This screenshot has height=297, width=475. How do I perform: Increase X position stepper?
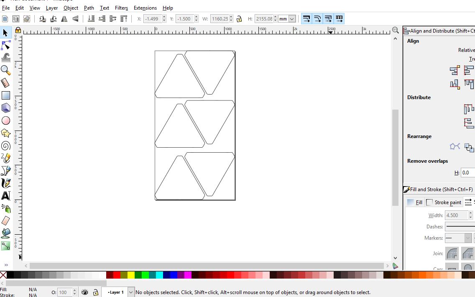pyautogui.click(x=164, y=17)
